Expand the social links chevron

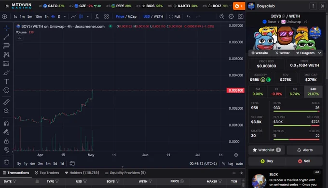(319, 53)
